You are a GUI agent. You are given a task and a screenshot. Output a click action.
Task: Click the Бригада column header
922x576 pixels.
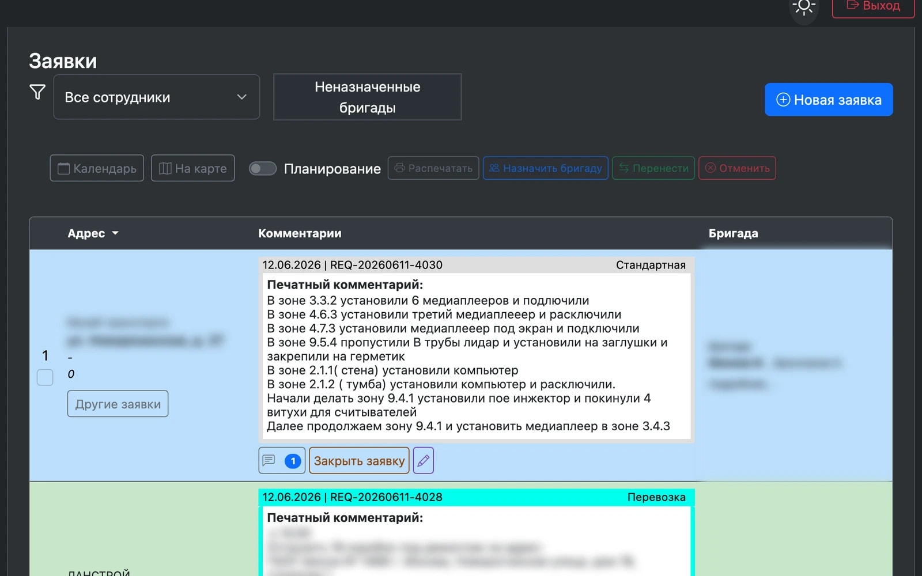pos(733,233)
